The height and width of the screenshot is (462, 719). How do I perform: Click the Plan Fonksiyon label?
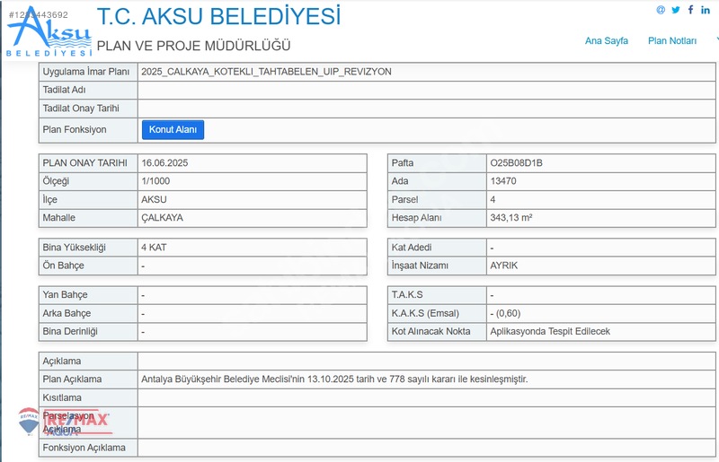pos(75,129)
